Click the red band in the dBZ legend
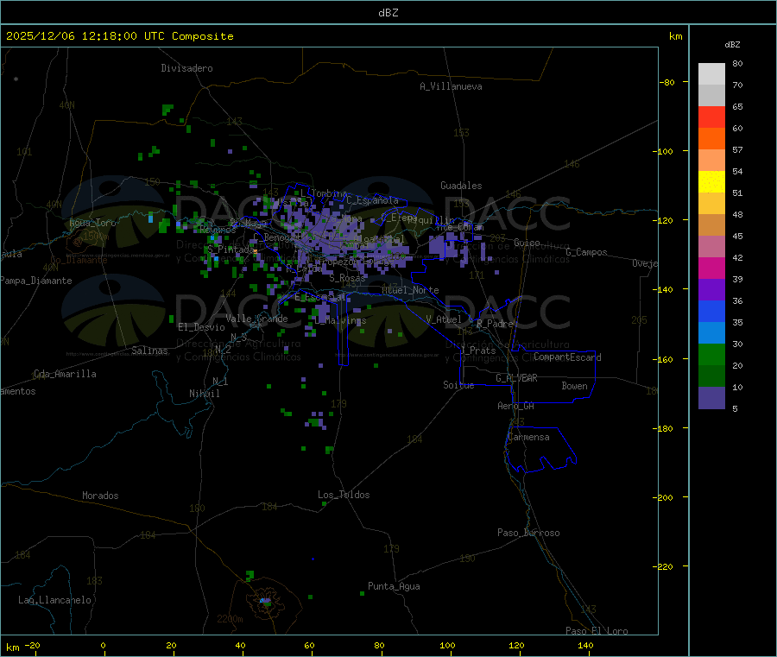This screenshot has width=777, height=657. pyautogui.click(x=711, y=117)
